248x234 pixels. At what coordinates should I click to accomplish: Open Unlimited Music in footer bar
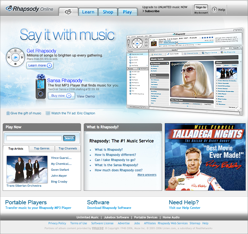[x=88, y=218]
